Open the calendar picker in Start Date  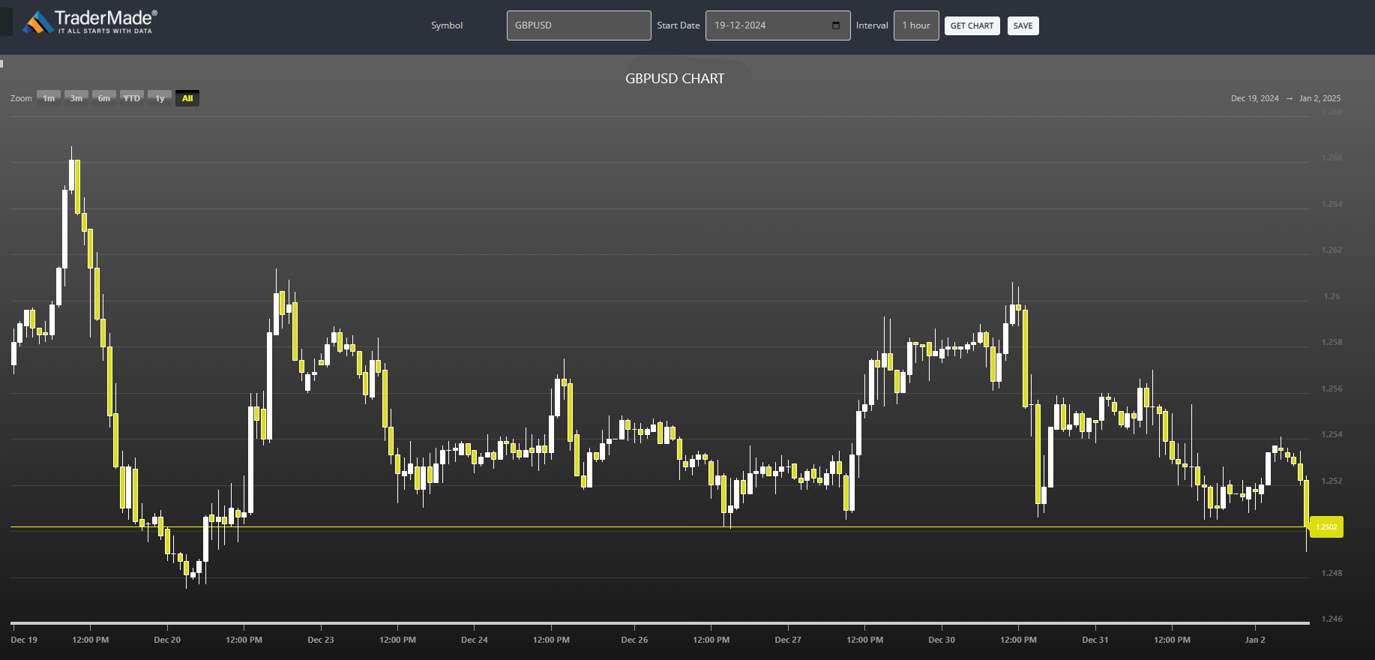836,25
